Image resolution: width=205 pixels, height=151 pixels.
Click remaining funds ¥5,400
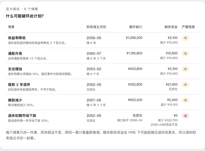(x=172, y=100)
